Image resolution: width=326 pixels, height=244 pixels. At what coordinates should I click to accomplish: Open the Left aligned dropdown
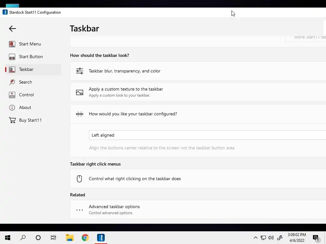(x=207, y=135)
